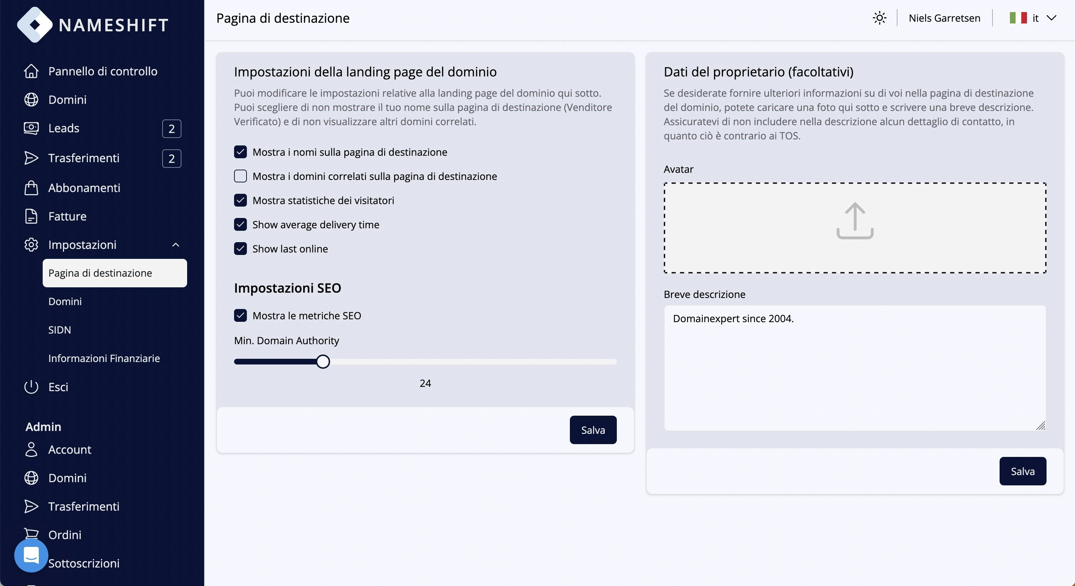Click the Esci power icon
Screen dimensions: 1075x586
pyautogui.click(x=31, y=387)
